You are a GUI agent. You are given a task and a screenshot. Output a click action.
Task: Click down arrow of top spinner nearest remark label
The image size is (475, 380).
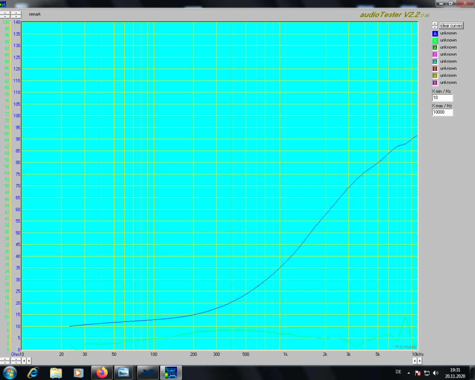[16, 17]
